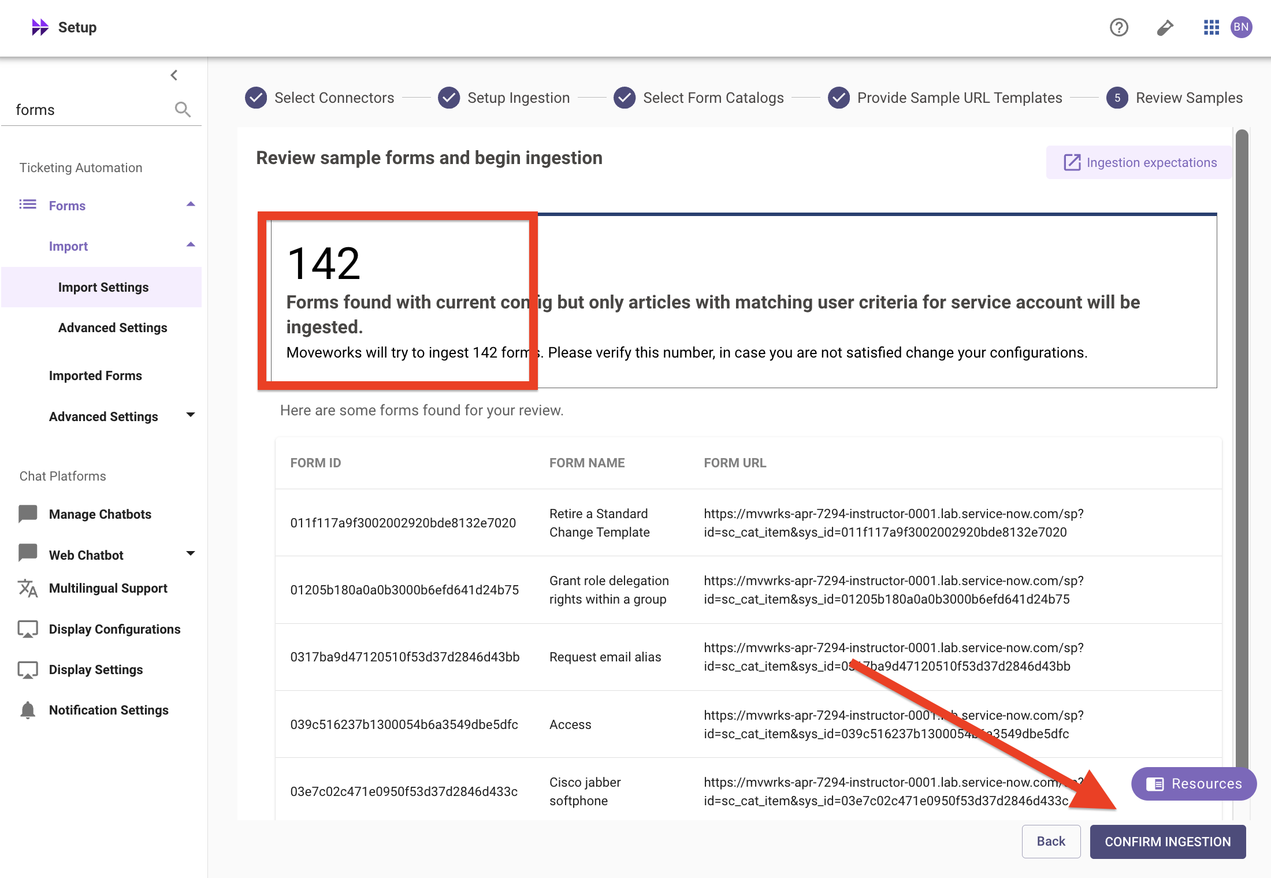Click the URL for Retire a Standard Change Template
This screenshot has width=1271, height=878.
pyautogui.click(x=894, y=523)
